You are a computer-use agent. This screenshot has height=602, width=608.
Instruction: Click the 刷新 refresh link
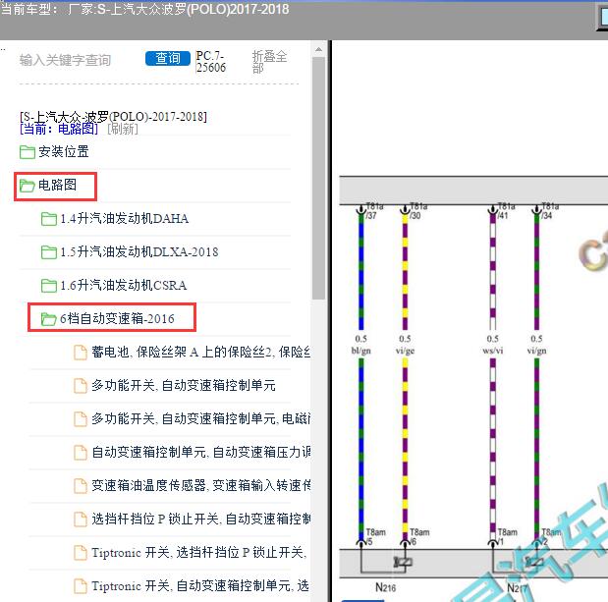pos(123,129)
